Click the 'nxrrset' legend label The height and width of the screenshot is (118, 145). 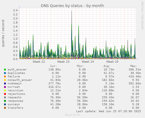(14, 87)
